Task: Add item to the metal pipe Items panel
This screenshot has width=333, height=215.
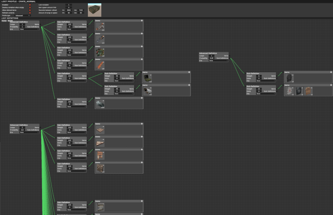Action: coord(142,98)
